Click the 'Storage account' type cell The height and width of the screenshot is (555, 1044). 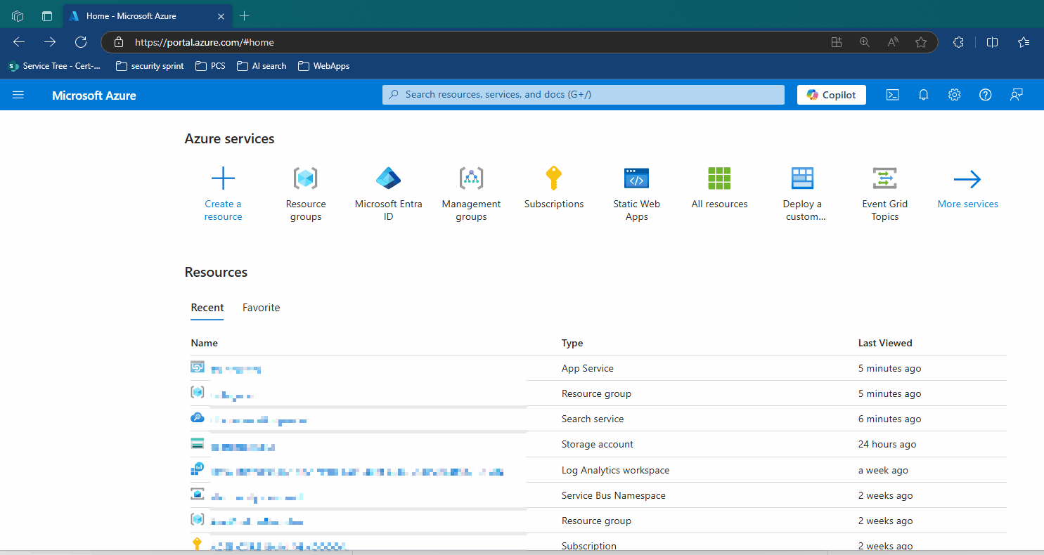pyautogui.click(x=598, y=444)
